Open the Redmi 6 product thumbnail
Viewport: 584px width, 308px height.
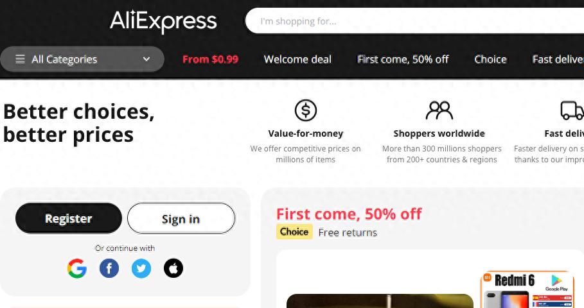[x=527, y=290]
